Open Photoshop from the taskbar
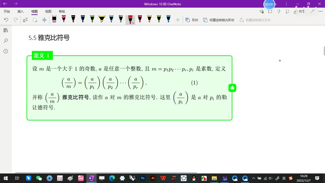The image size is (325, 183). pos(143,178)
